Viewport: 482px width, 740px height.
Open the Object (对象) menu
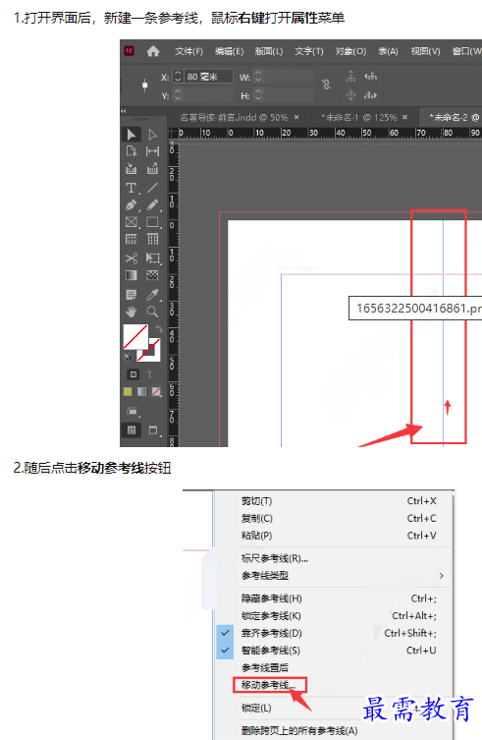coord(350,51)
